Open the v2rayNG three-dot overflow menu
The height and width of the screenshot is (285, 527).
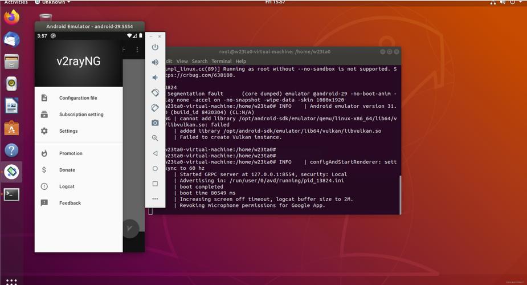[137, 50]
